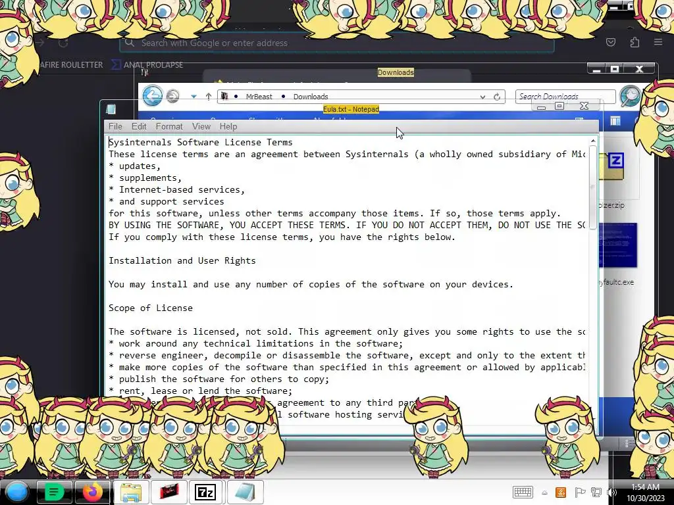Open the green notes app on taskbar

pos(54,492)
